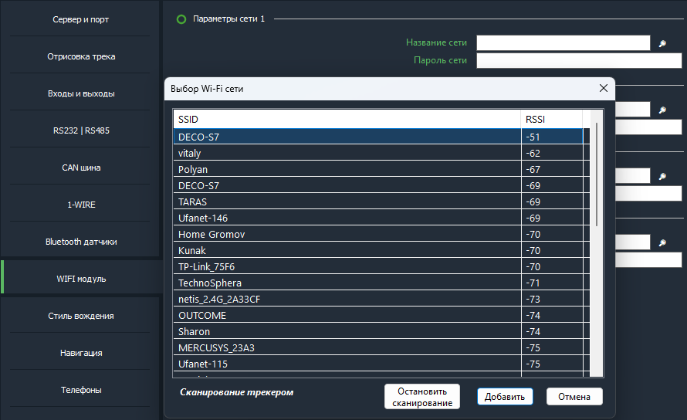Select the vitaly network row
Screen dimensions: 687x420
coord(378,154)
